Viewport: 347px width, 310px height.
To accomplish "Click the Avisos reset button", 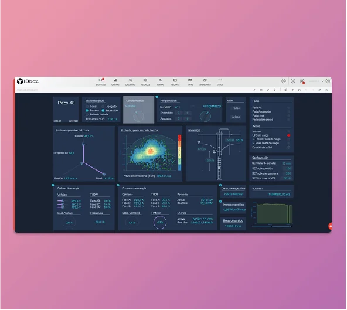I will coord(236,117).
